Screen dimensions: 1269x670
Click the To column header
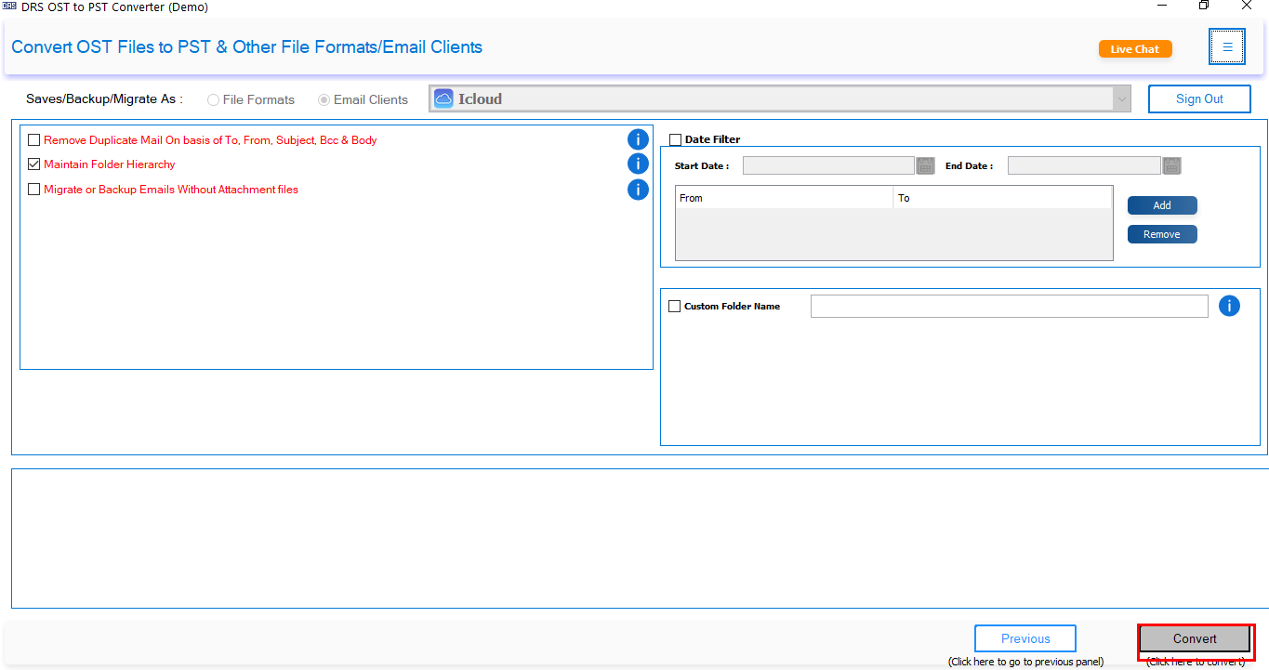pos(1003,198)
